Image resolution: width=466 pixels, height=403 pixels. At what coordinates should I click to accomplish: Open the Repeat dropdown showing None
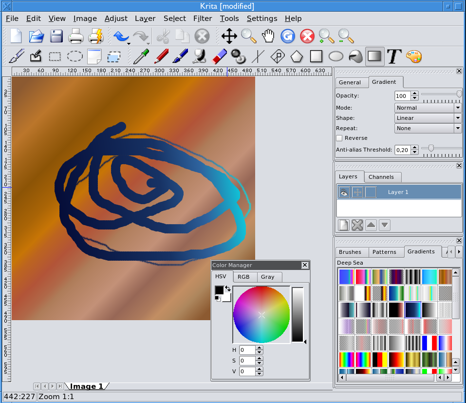point(428,128)
